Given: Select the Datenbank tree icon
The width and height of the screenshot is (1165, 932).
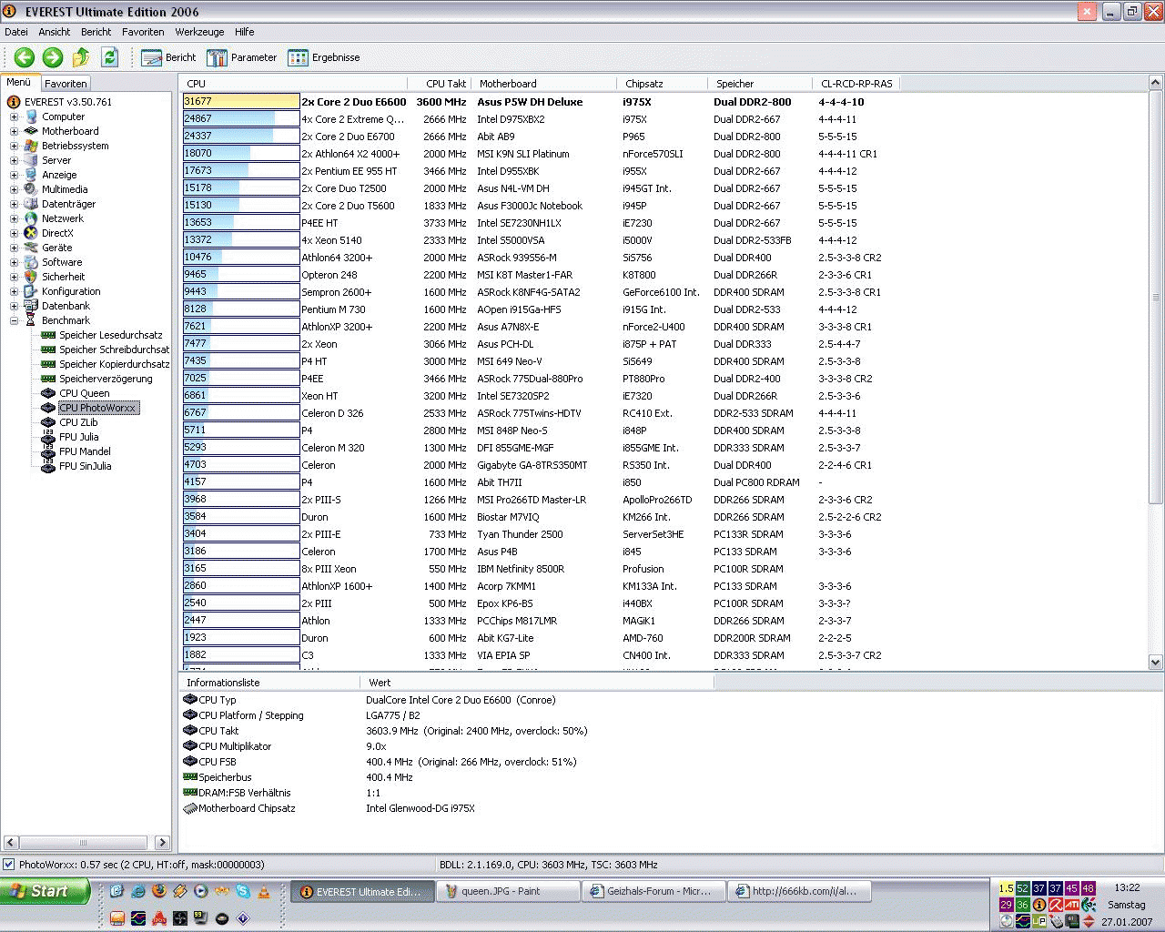Looking at the screenshot, I should 31,306.
